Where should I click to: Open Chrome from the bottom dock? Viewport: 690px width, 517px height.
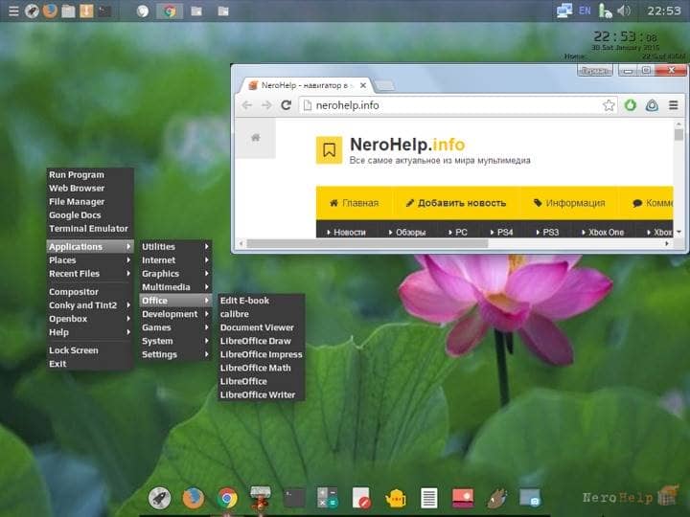pos(227,498)
